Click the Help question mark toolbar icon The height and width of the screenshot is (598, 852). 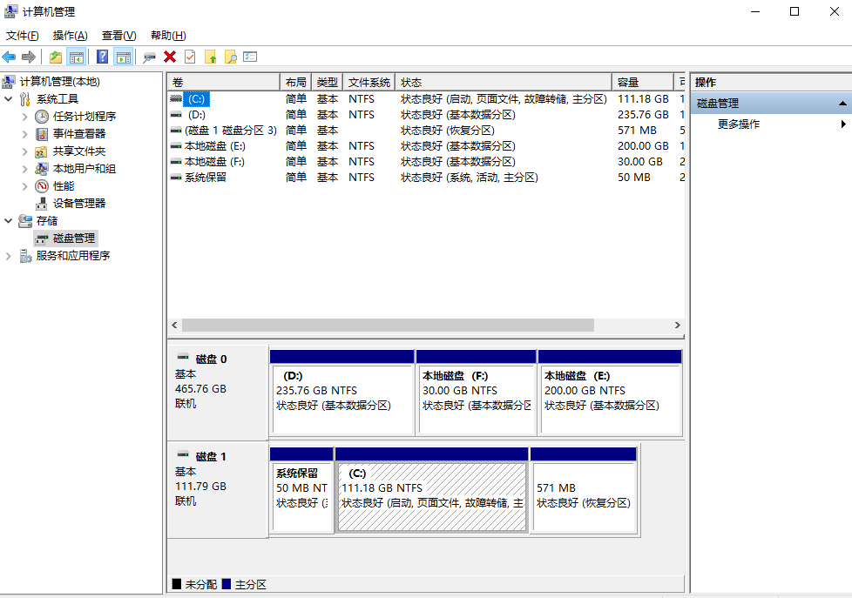pyautogui.click(x=102, y=57)
